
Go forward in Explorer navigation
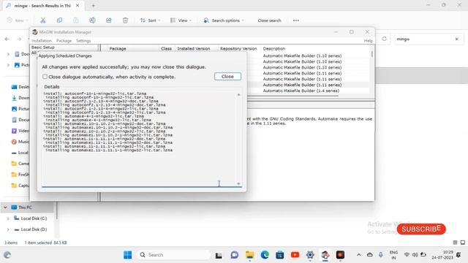click(x=19, y=39)
